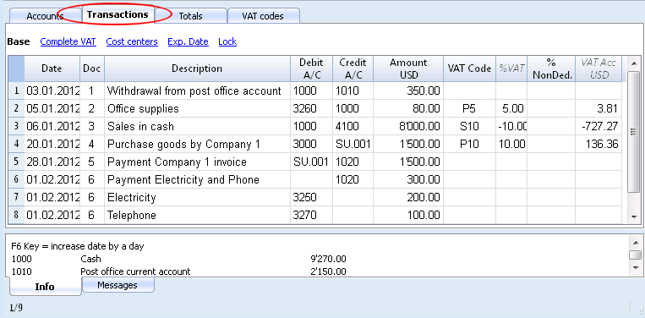The width and height of the screenshot is (645, 318).
Task: Click the %VAT column header
Action: 511,69
